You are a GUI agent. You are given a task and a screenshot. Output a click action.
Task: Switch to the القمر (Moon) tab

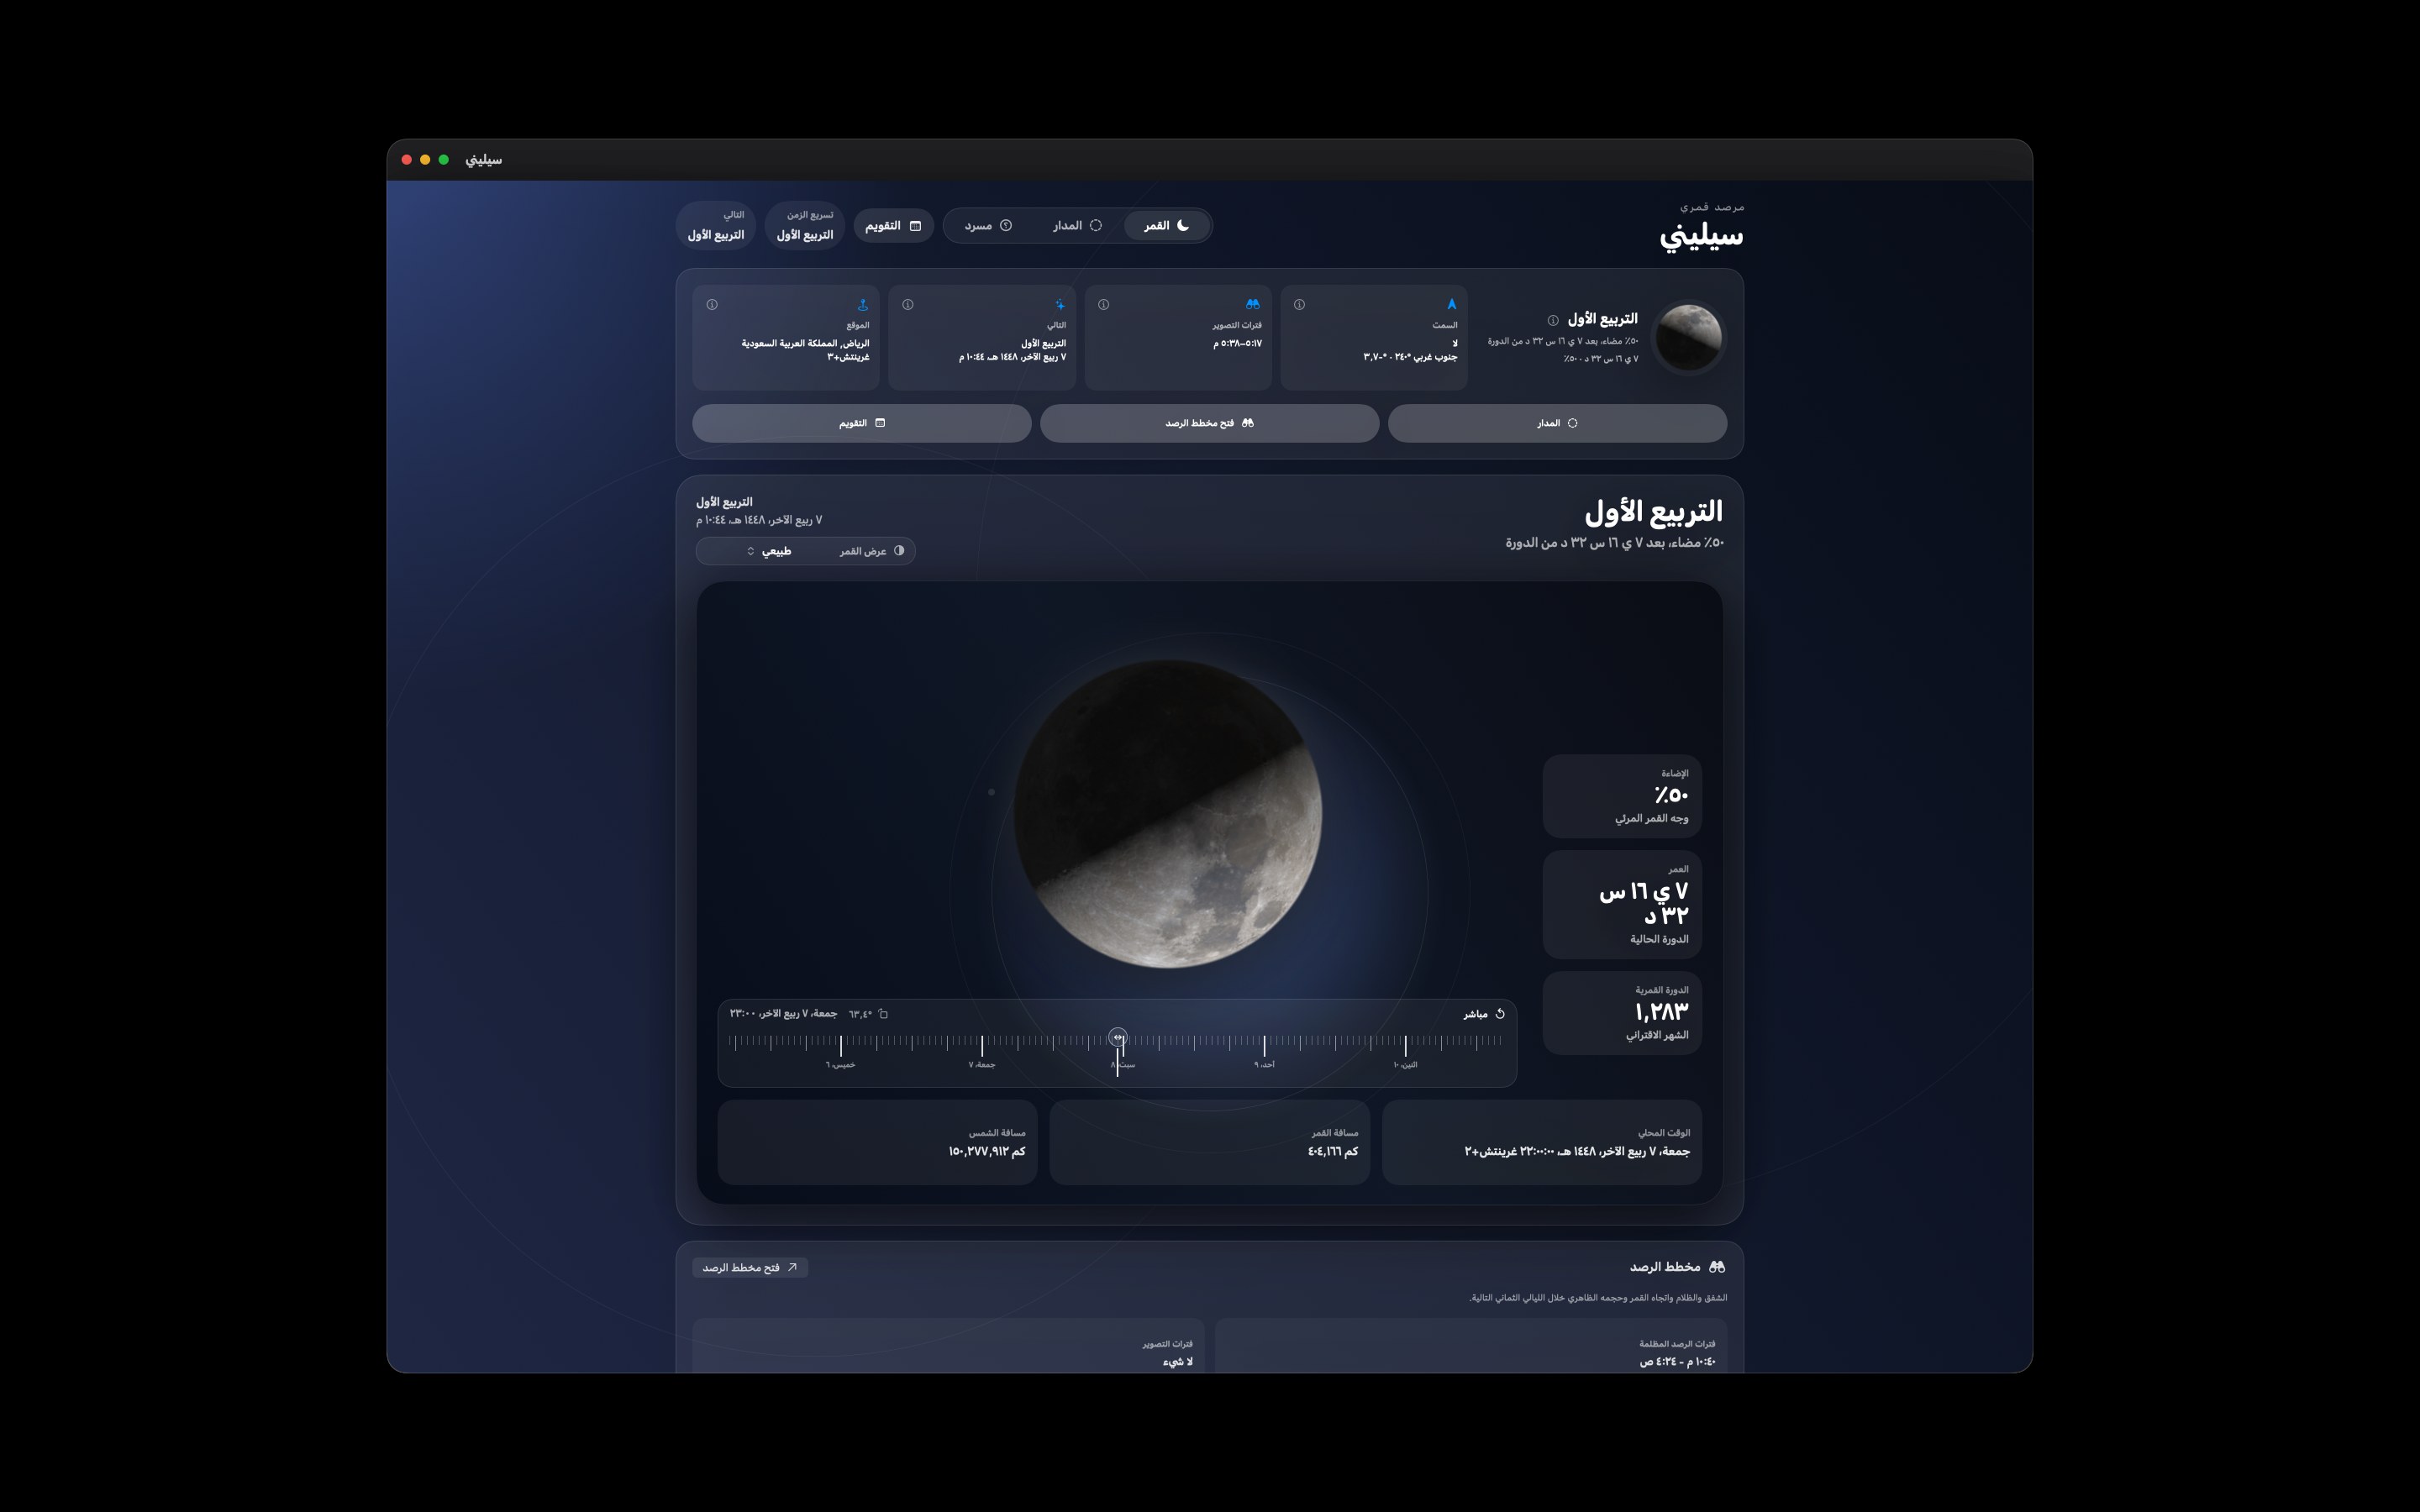(1166, 226)
